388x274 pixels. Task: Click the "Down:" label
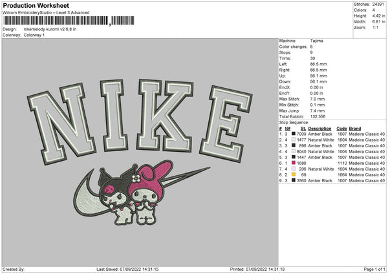tap(285, 81)
